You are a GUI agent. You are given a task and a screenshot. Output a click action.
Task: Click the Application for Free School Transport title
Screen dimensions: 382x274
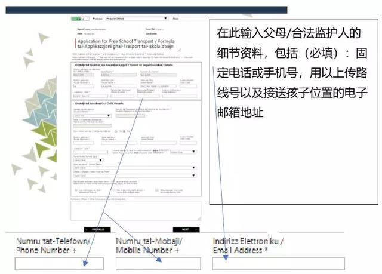[126, 44]
